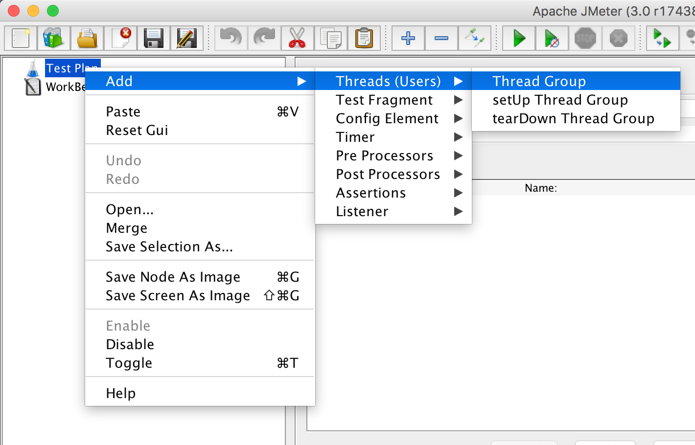The width and height of the screenshot is (695, 445).
Task: Open the Add submenu
Action: pos(200,81)
